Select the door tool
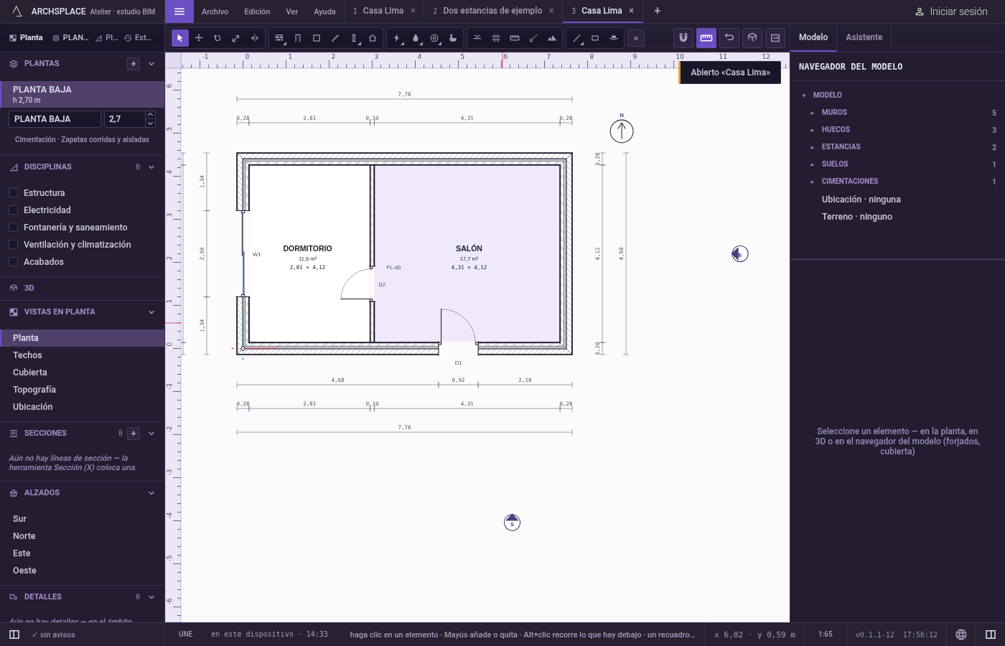Image resolution: width=1005 pixels, height=646 pixels. click(298, 38)
